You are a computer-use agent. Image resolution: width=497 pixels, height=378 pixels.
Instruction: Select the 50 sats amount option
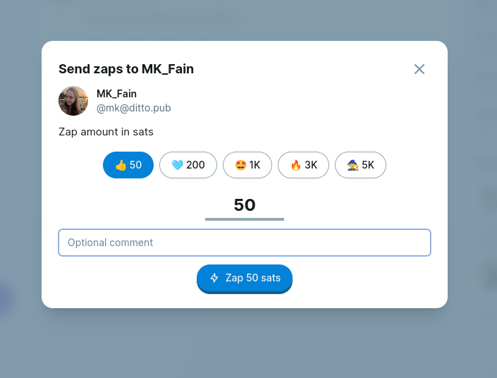click(x=128, y=165)
